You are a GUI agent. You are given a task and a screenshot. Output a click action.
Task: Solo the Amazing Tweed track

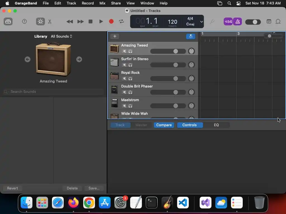pos(130,51)
